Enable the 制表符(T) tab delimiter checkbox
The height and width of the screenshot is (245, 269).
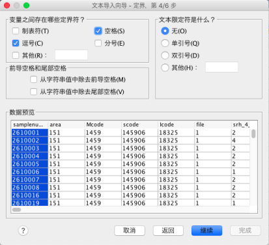(16, 31)
